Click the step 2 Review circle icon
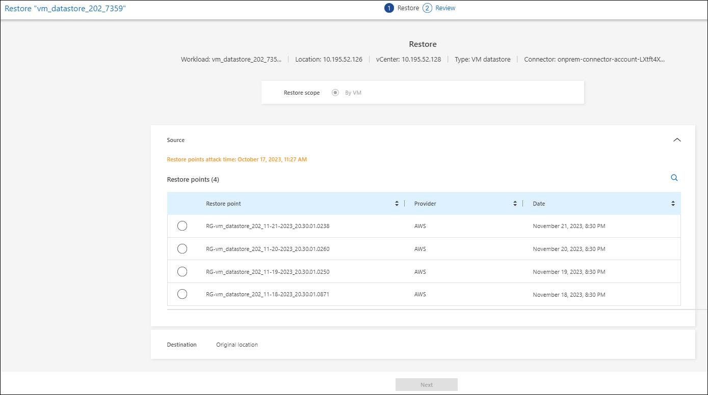Viewport: 708px width, 395px height. click(427, 8)
